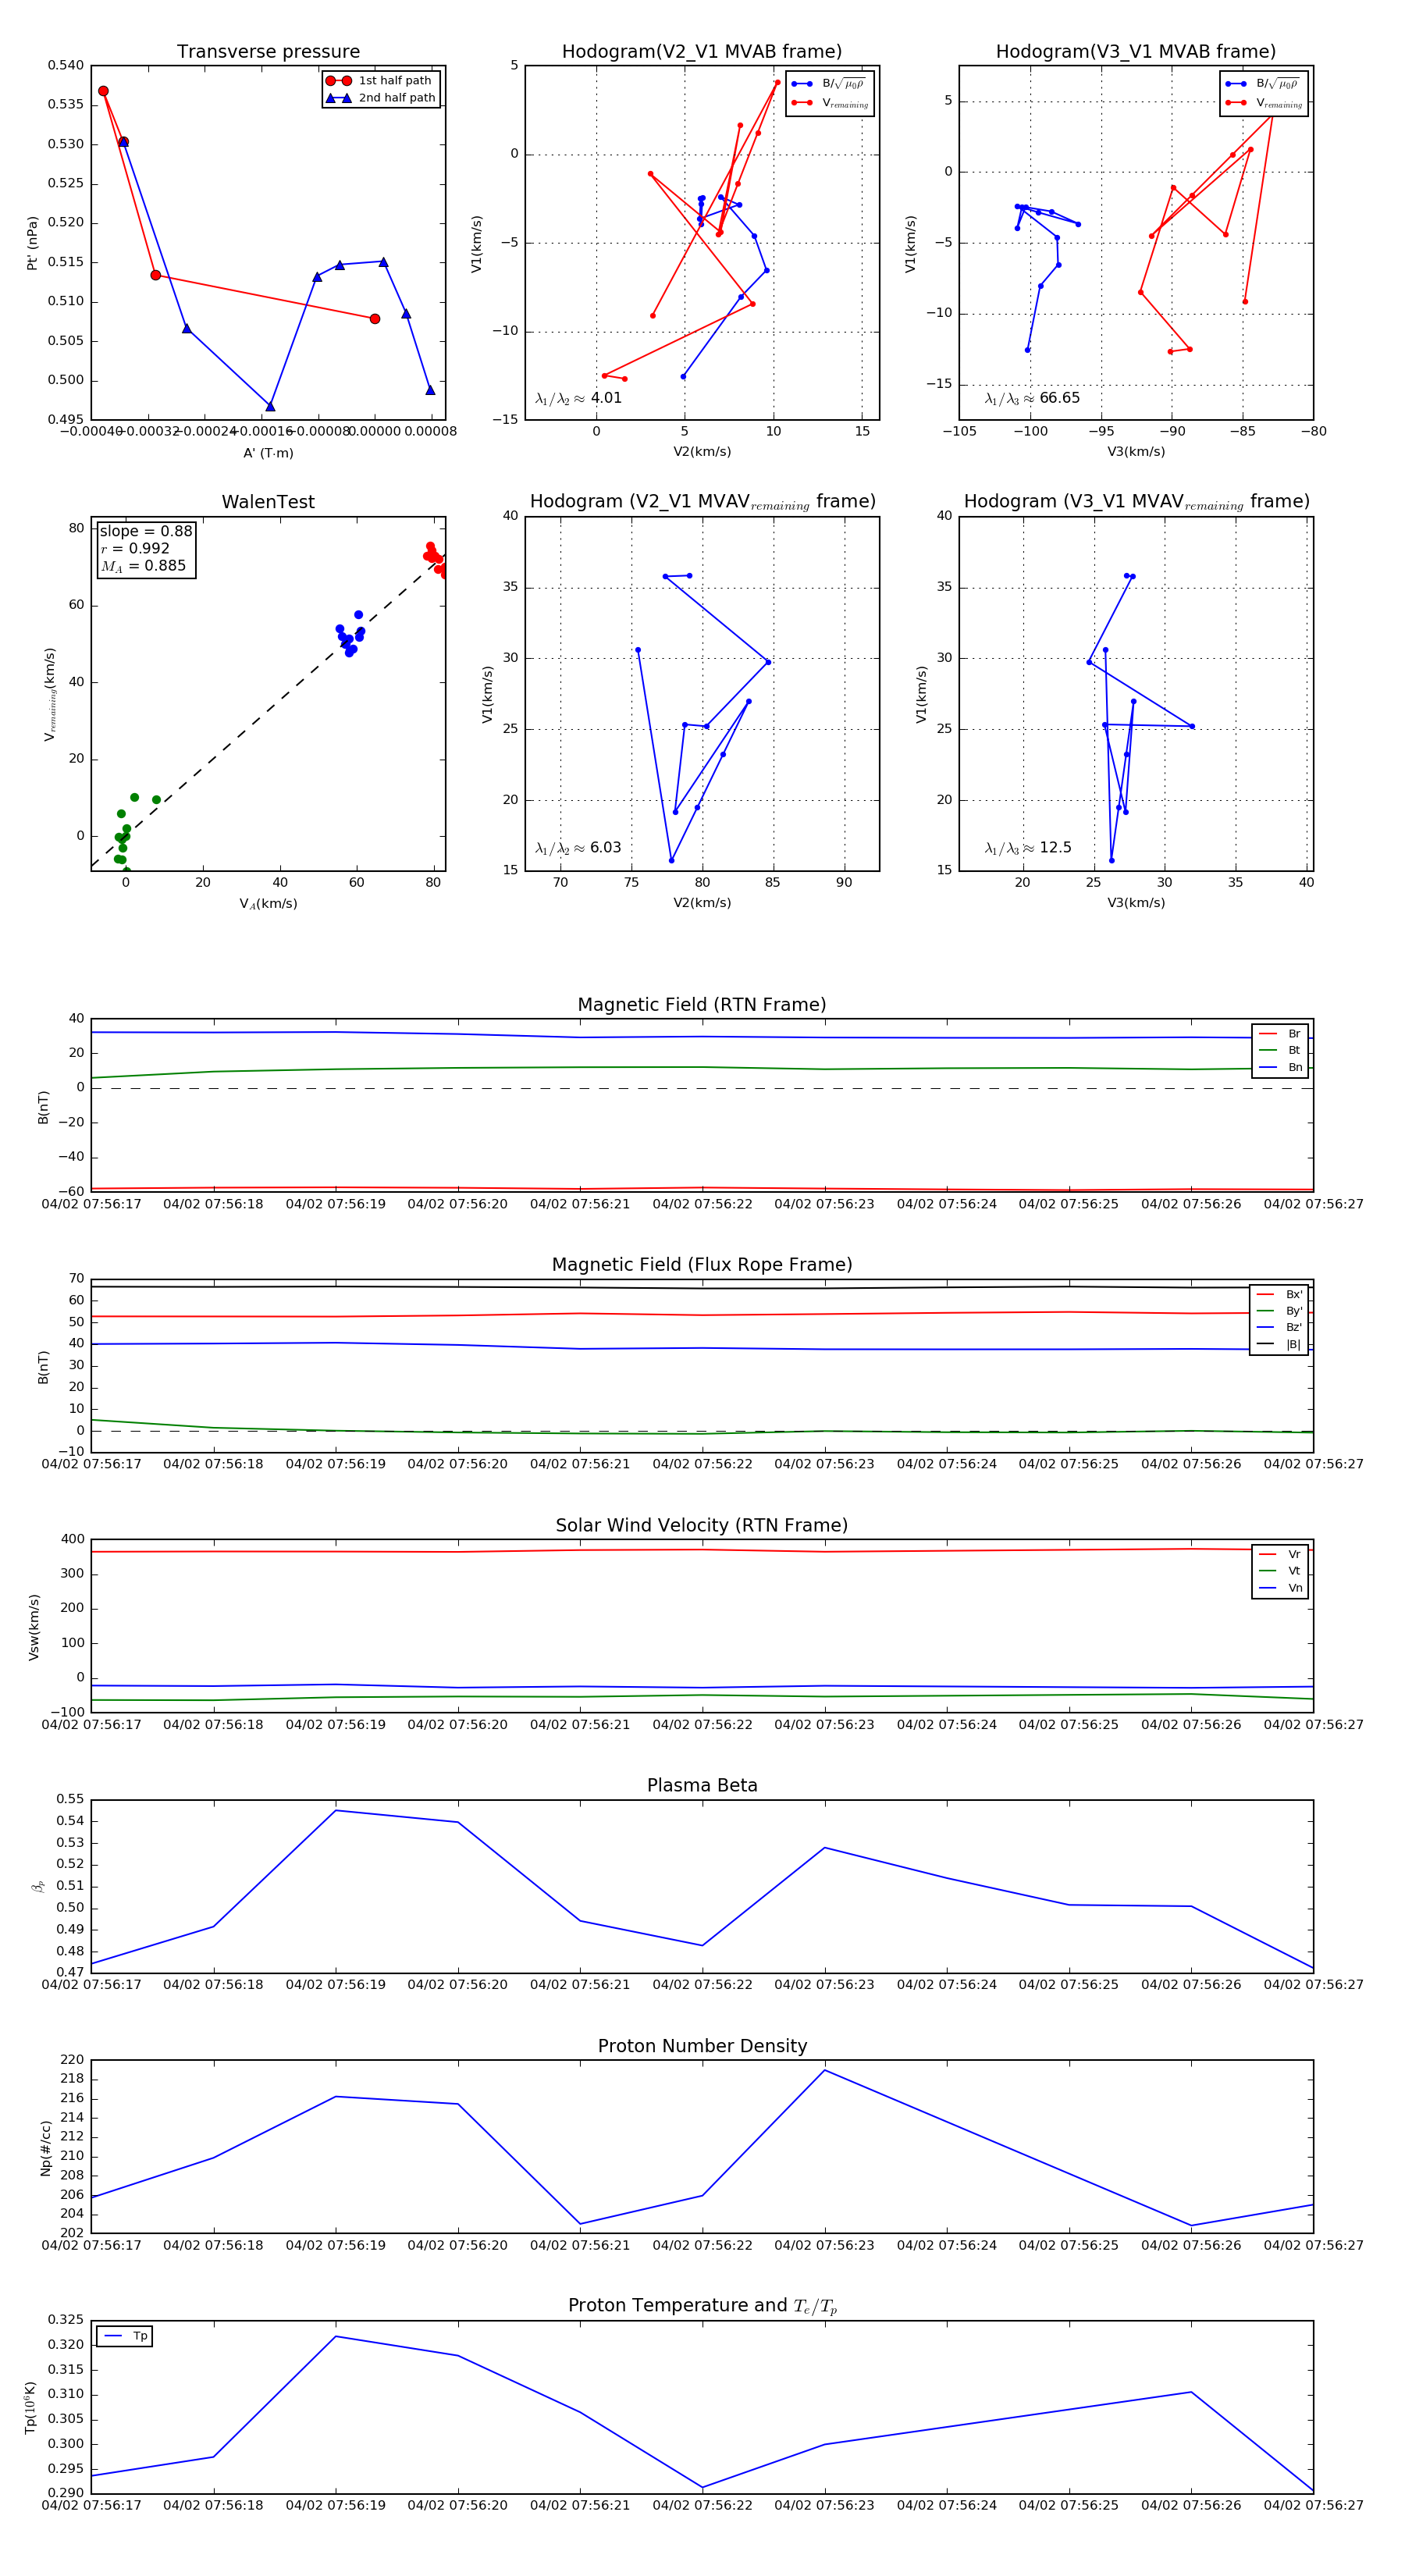Click the Plasma Beta peak at 07:56:19

click(x=336, y=1810)
